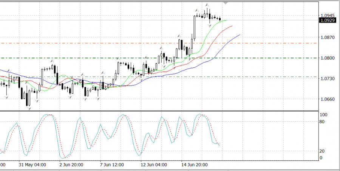Click the chart shift triangle marker at top
Screen dimensions: 340x171
click(x=226, y=2)
